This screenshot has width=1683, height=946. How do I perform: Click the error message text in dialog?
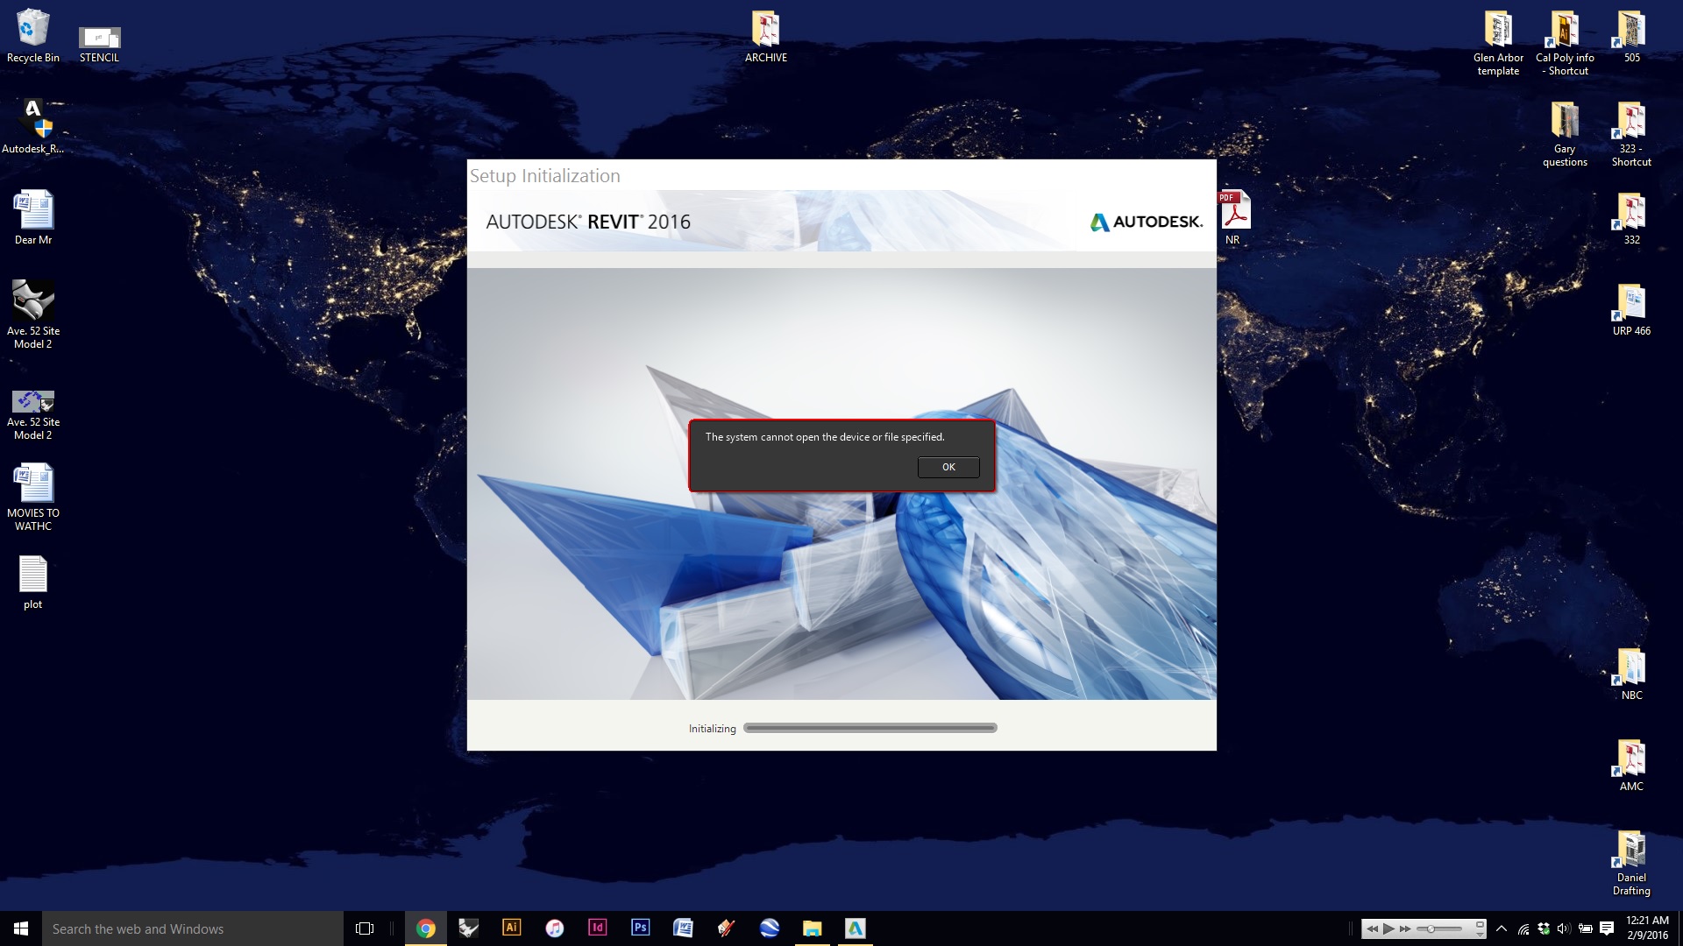(x=825, y=437)
